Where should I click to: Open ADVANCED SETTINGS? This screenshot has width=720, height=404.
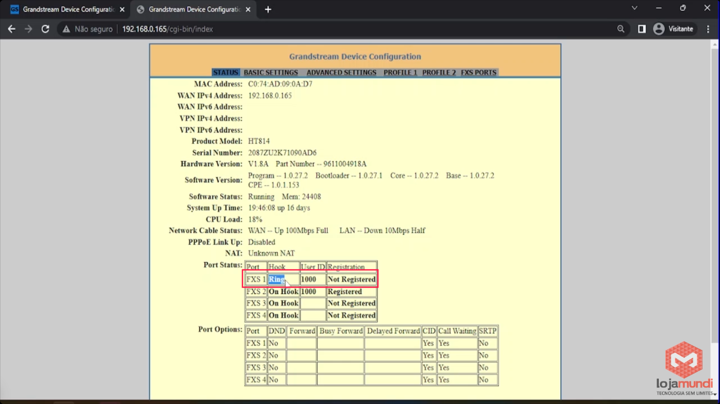tap(342, 73)
